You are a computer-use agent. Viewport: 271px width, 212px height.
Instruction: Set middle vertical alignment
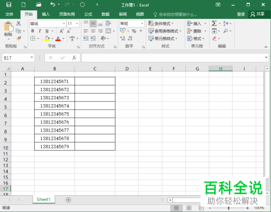tap(93, 23)
